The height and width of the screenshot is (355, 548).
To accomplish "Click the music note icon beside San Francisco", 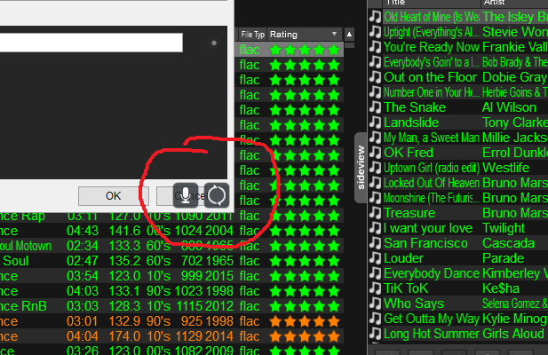I will [x=376, y=243].
